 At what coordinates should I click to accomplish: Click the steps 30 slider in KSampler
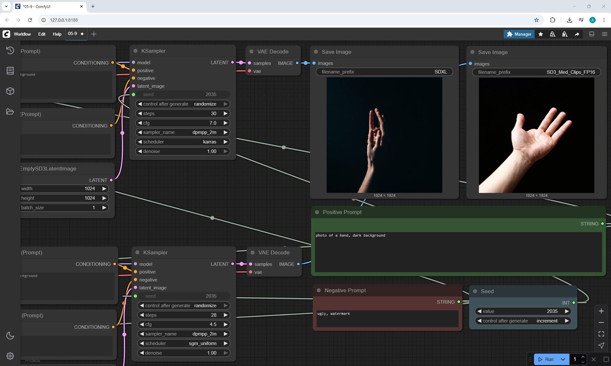[x=182, y=114]
